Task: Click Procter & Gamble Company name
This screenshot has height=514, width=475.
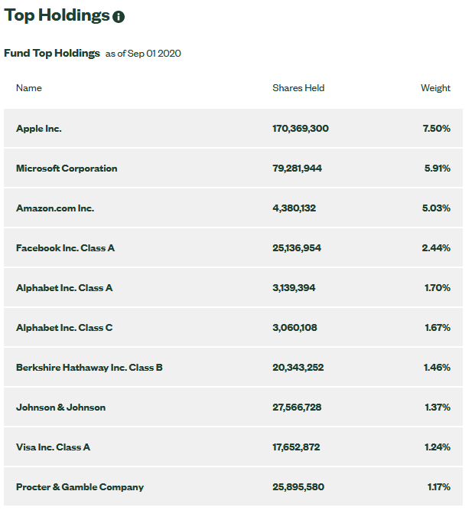Action: tap(80, 487)
